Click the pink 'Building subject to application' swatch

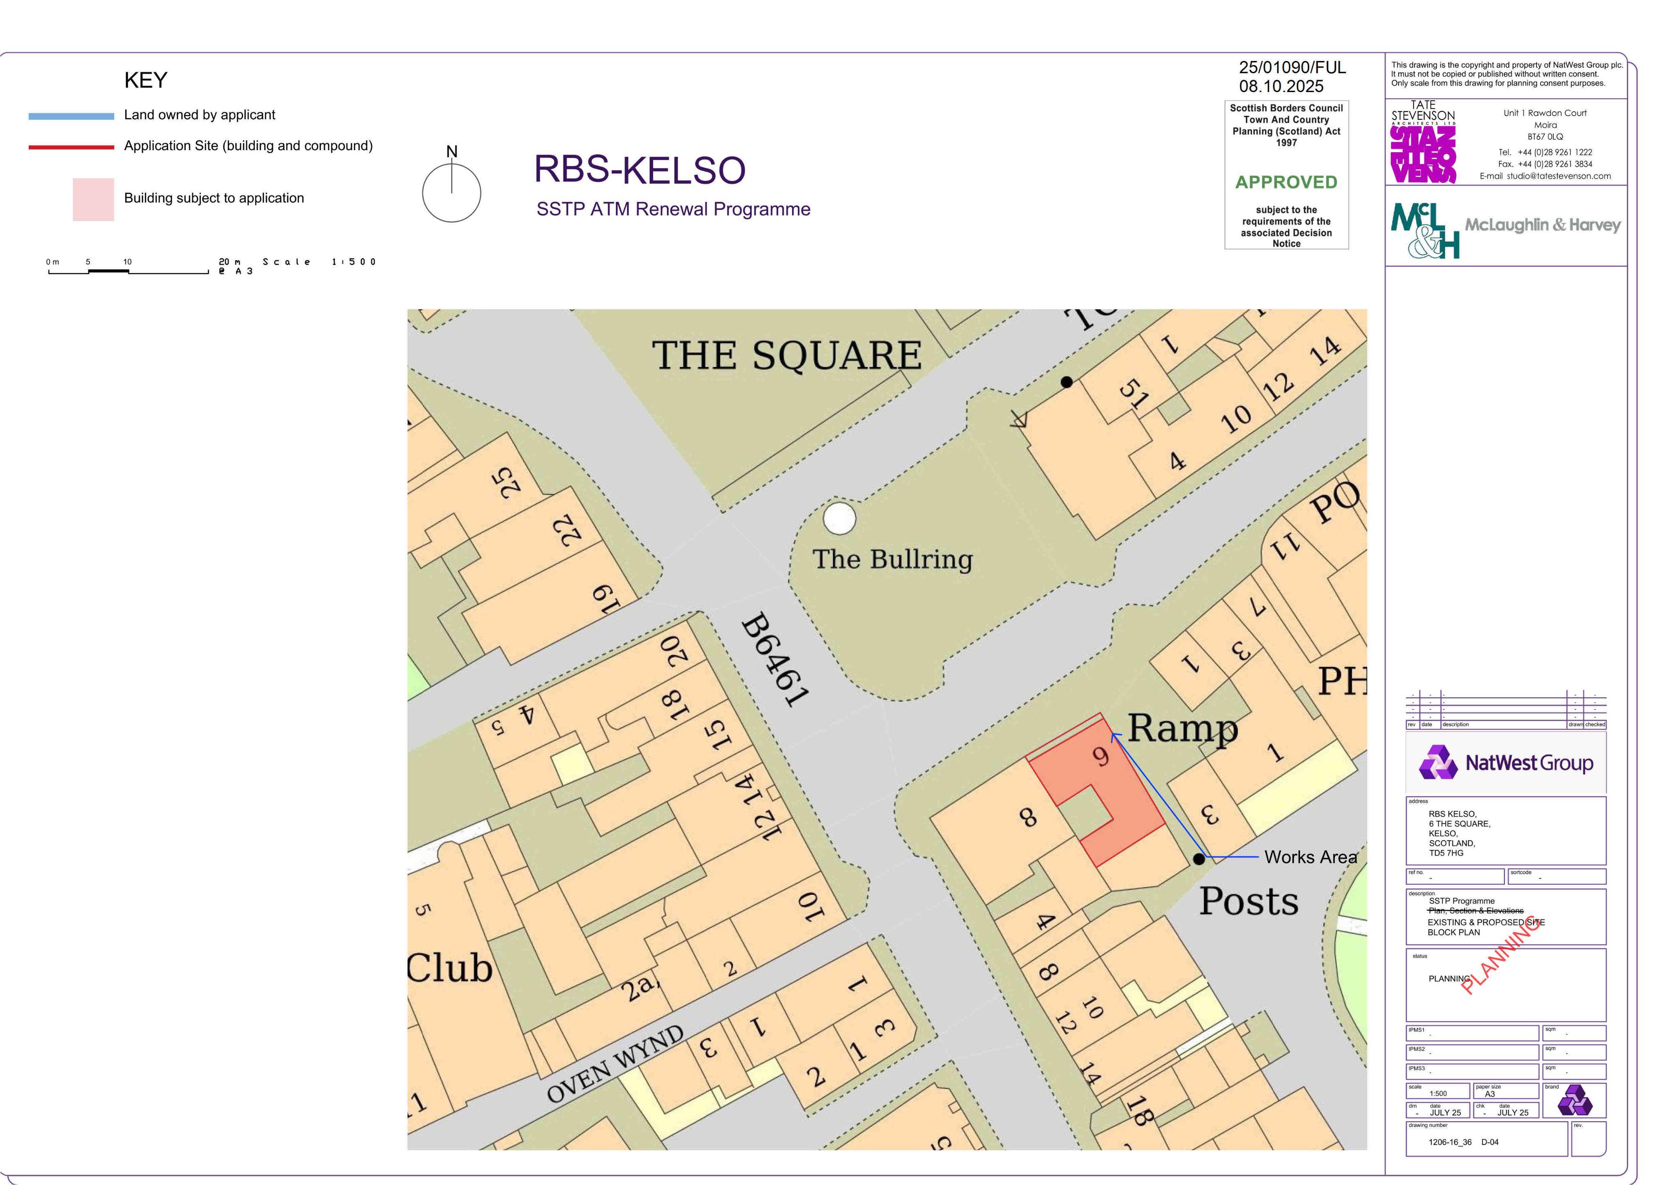coord(93,199)
